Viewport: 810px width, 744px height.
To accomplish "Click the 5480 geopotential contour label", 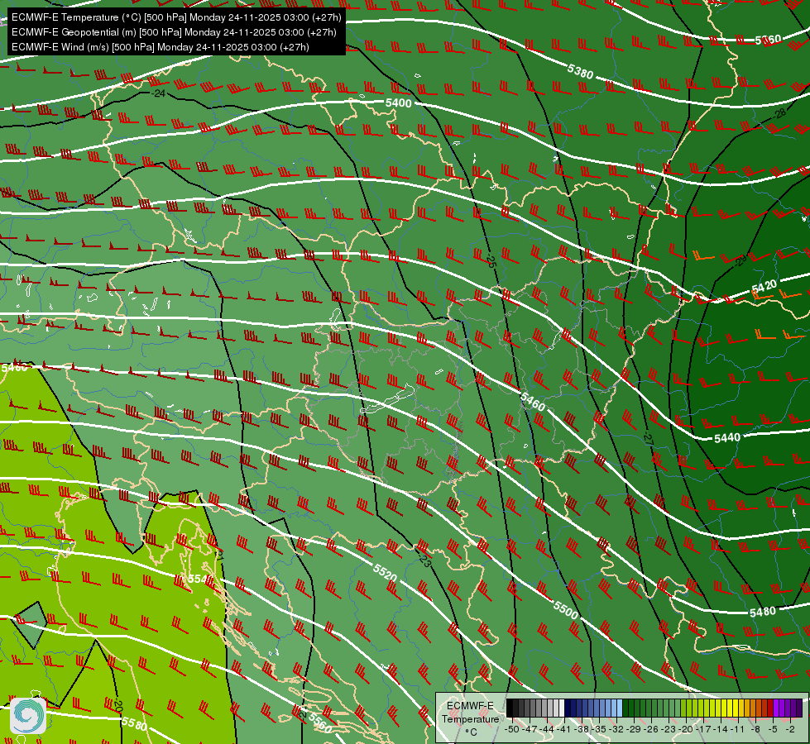I will coord(763,612).
